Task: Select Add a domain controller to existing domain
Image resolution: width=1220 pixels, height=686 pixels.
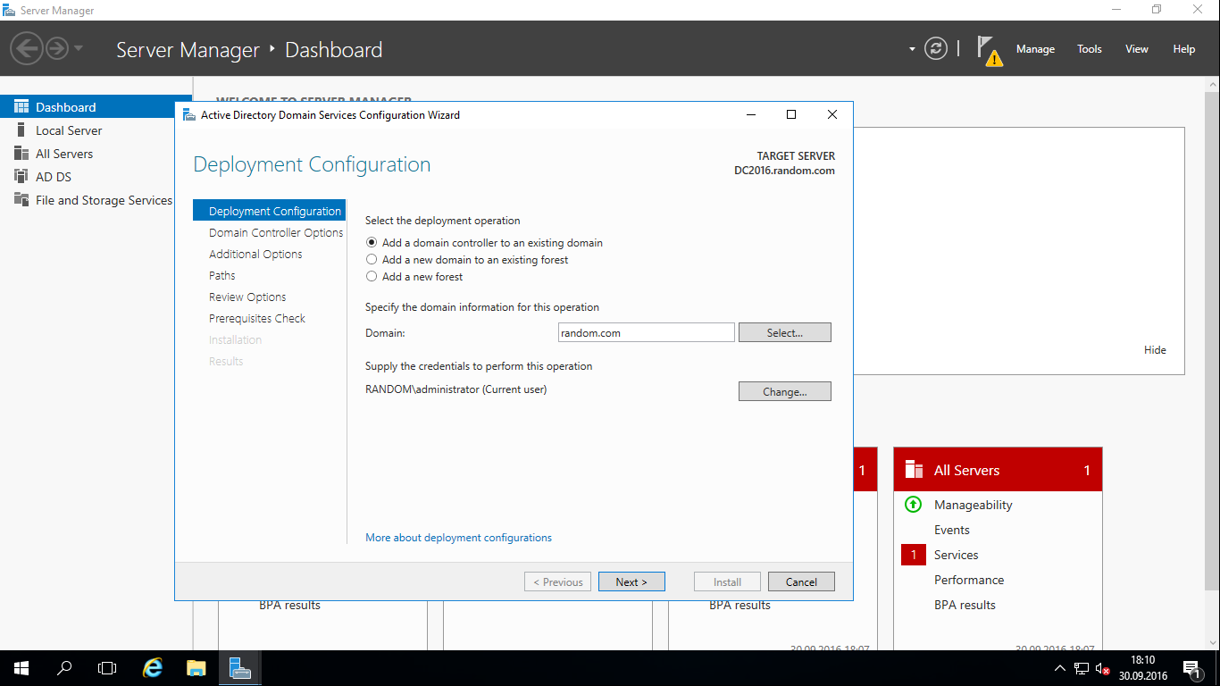Action: pos(485,243)
